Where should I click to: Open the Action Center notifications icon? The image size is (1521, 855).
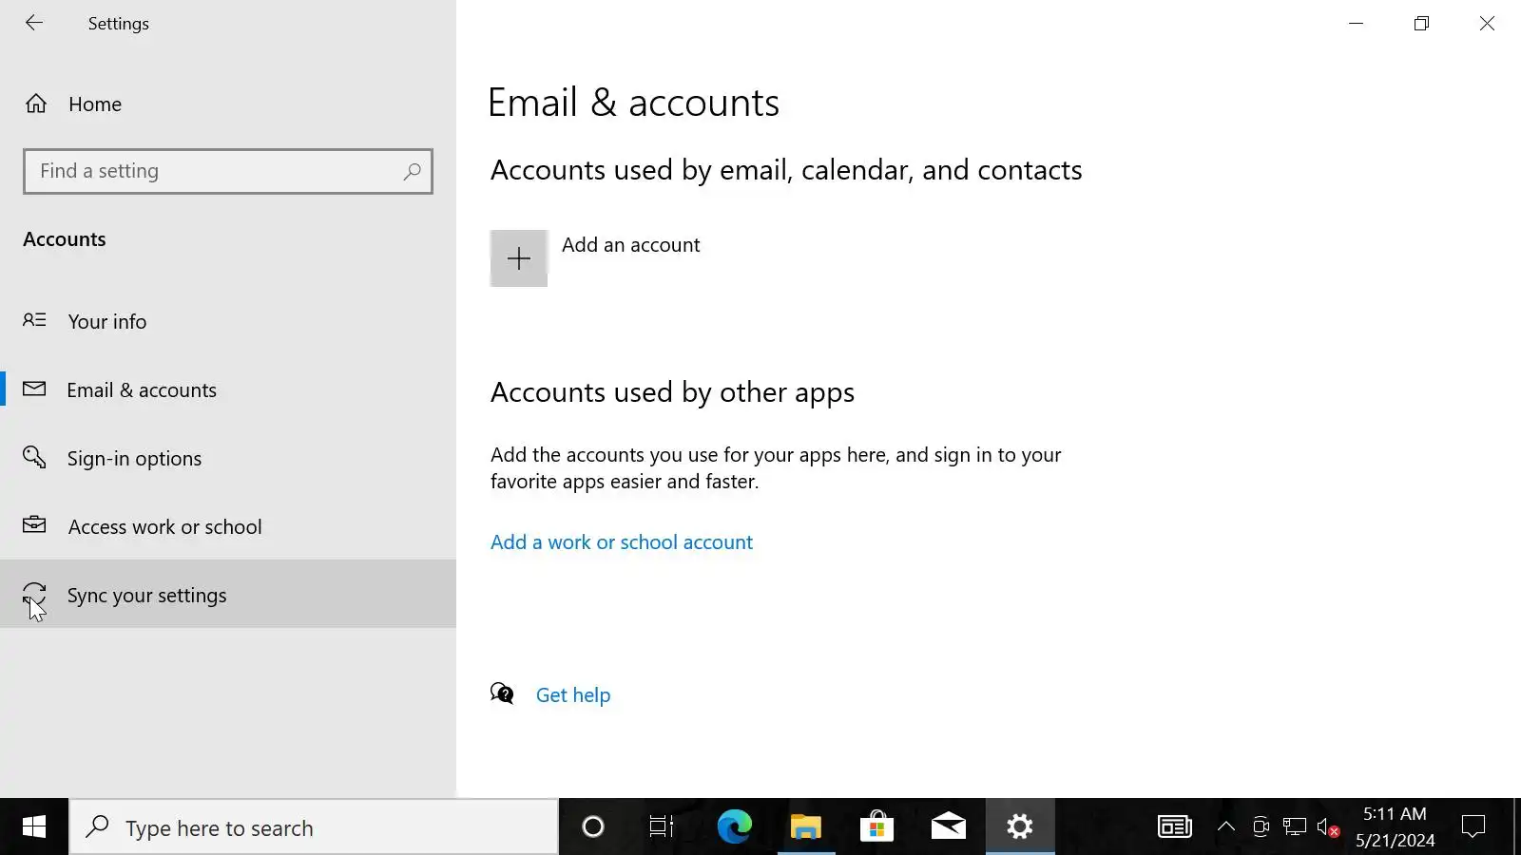pyautogui.click(x=1473, y=827)
